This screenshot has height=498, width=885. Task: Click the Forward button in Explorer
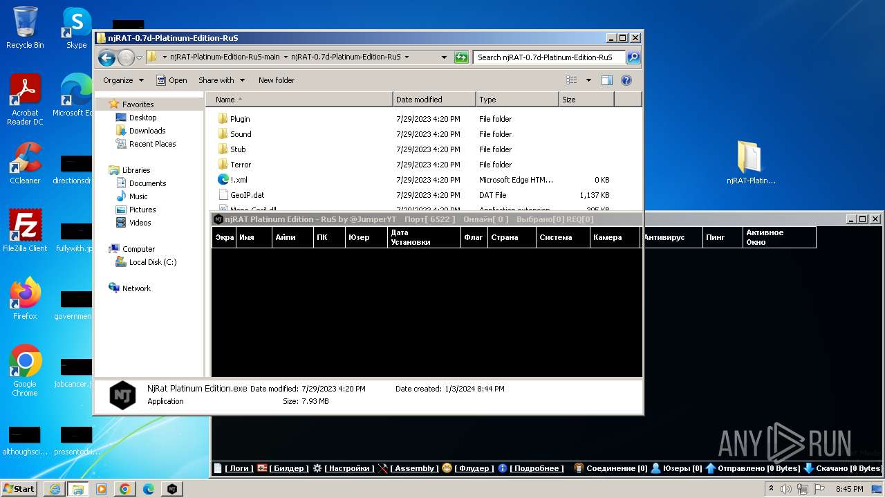point(126,57)
